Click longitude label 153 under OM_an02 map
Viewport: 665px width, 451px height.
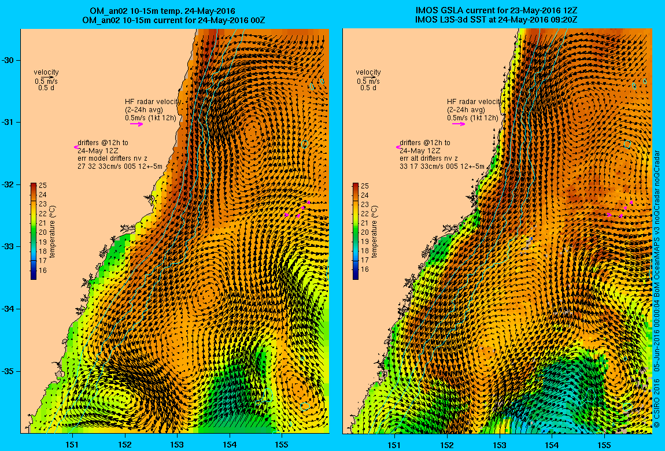point(178,445)
